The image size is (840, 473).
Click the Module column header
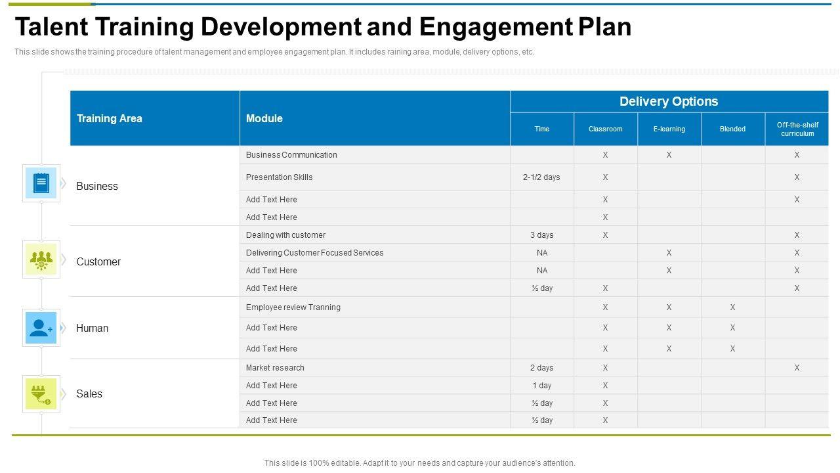tap(375, 118)
